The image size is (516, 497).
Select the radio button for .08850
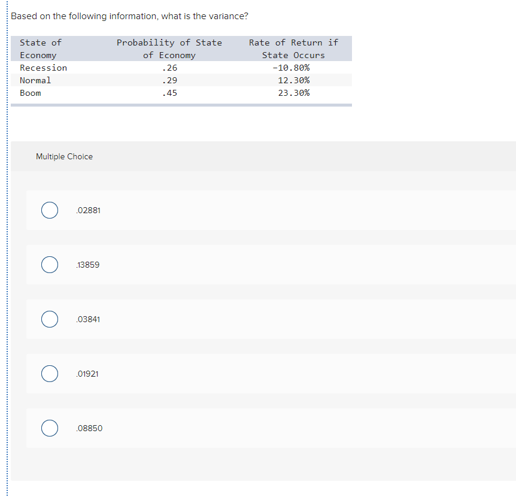pos(49,428)
